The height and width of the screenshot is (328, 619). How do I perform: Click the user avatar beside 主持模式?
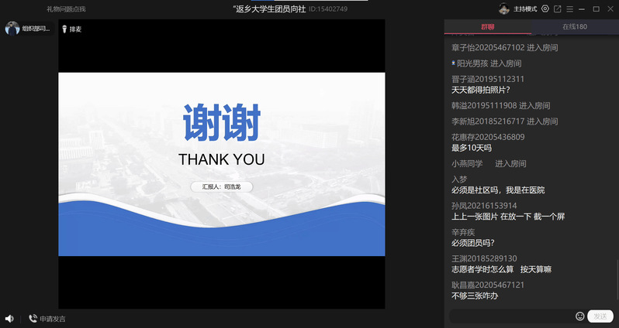tap(504, 9)
